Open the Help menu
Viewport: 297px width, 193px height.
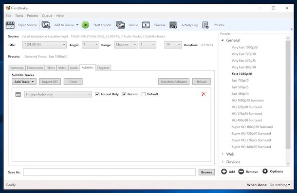60,16
